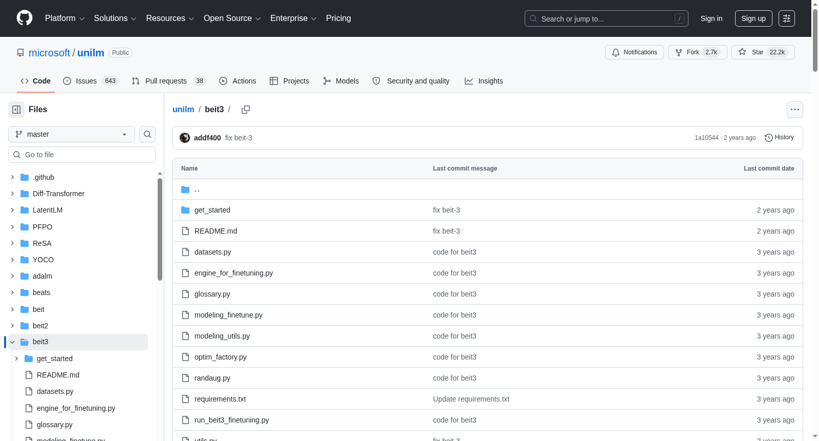Click file icon for engine_for_finetuning.py in table
The image size is (819, 441).
pyautogui.click(x=185, y=273)
